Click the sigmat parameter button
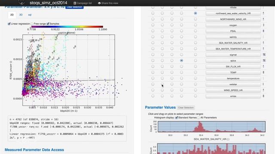This screenshot has width=275, height=154. tap(233, 55)
